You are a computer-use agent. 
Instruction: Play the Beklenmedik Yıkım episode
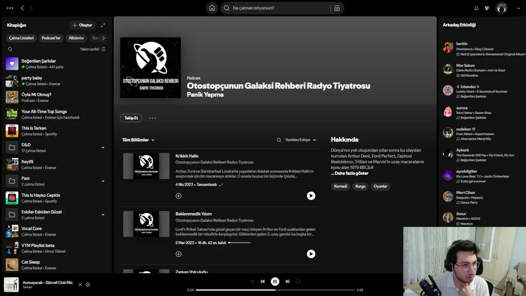tap(311, 254)
